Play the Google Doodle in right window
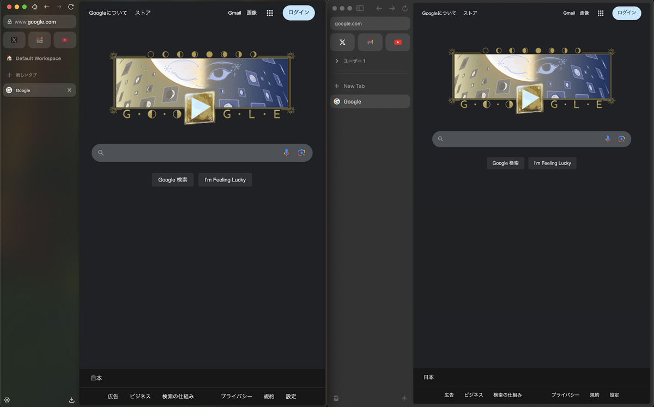 coord(530,99)
